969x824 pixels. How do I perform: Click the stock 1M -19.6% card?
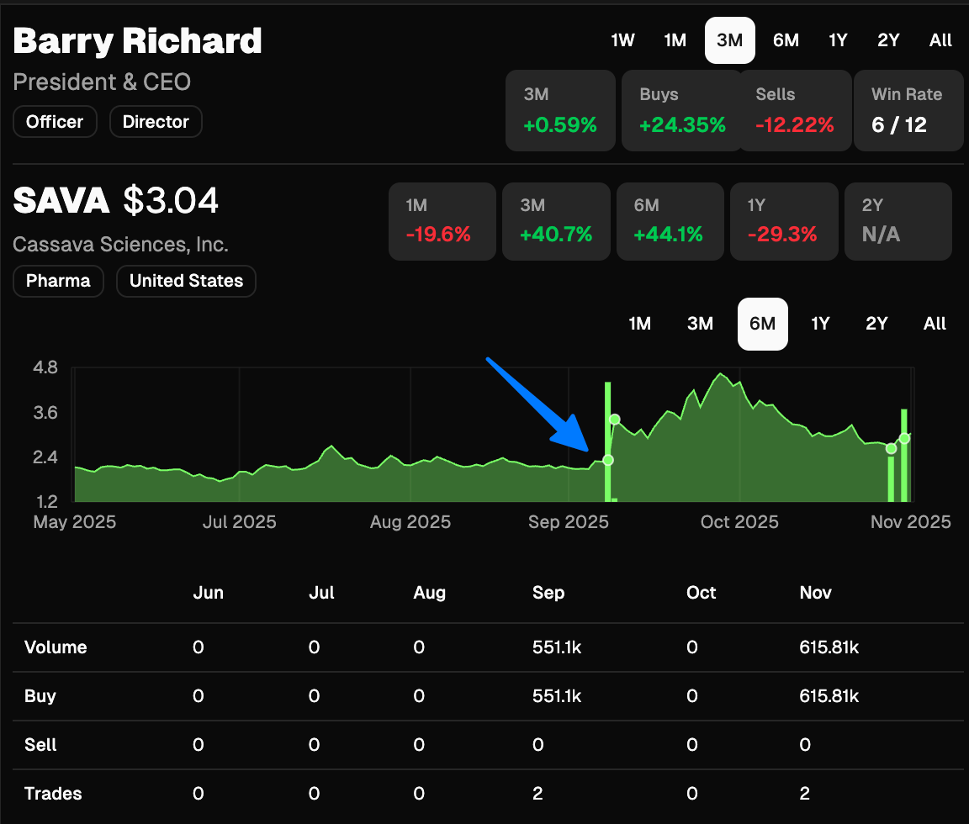[x=442, y=221]
